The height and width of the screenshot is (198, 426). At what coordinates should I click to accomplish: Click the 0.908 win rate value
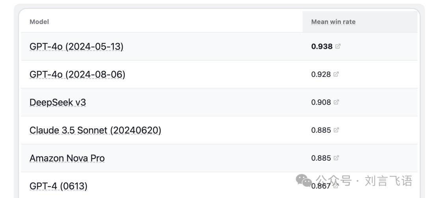tap(321, 102)
